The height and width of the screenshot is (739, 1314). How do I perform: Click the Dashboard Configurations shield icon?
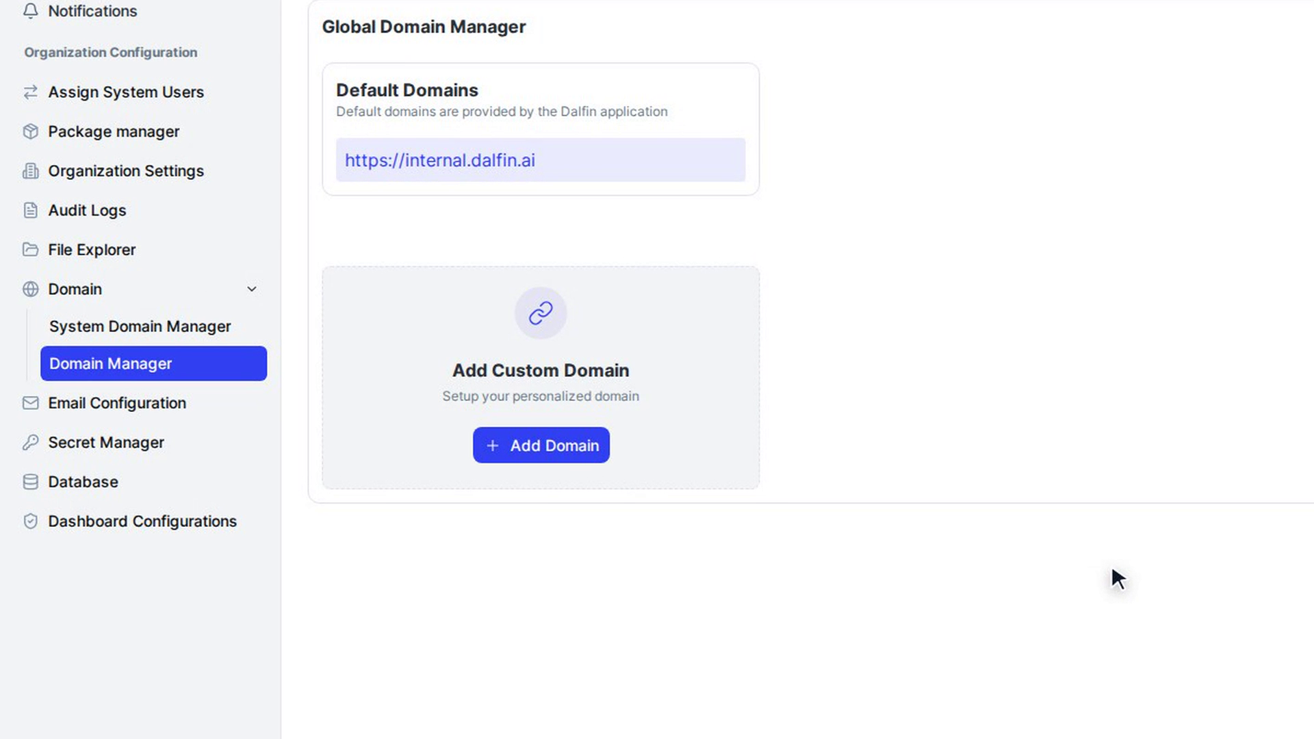[30, 521]
